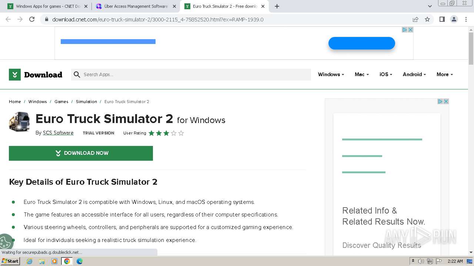Viewport: 474px width, 266px height.
Task: Select the Euro Truck Simulator 2 tab
Action: tap(224, 6)
